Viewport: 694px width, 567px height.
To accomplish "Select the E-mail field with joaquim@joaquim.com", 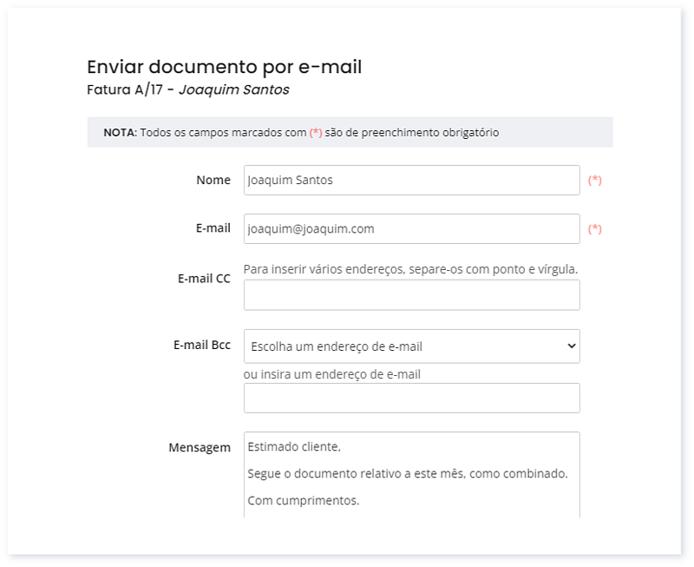I will coord(412,227).
